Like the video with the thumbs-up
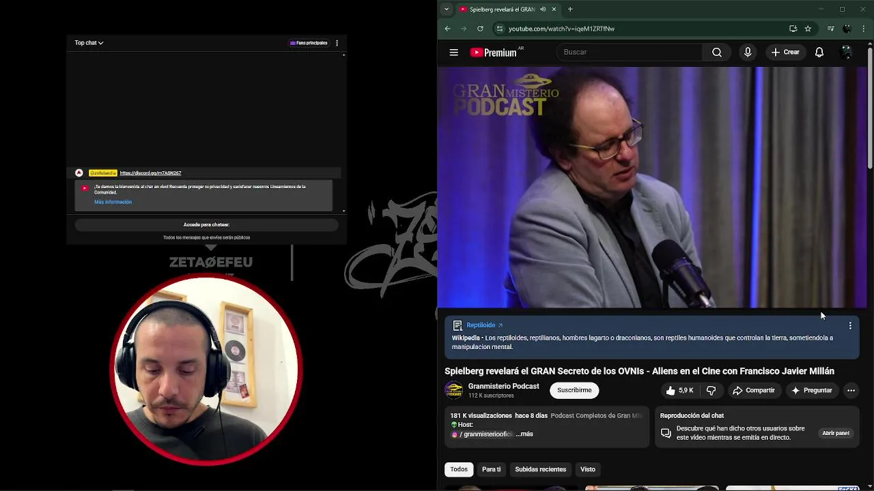Image resolution: width=874 pixels, height=491 pixels. point(679,390)
